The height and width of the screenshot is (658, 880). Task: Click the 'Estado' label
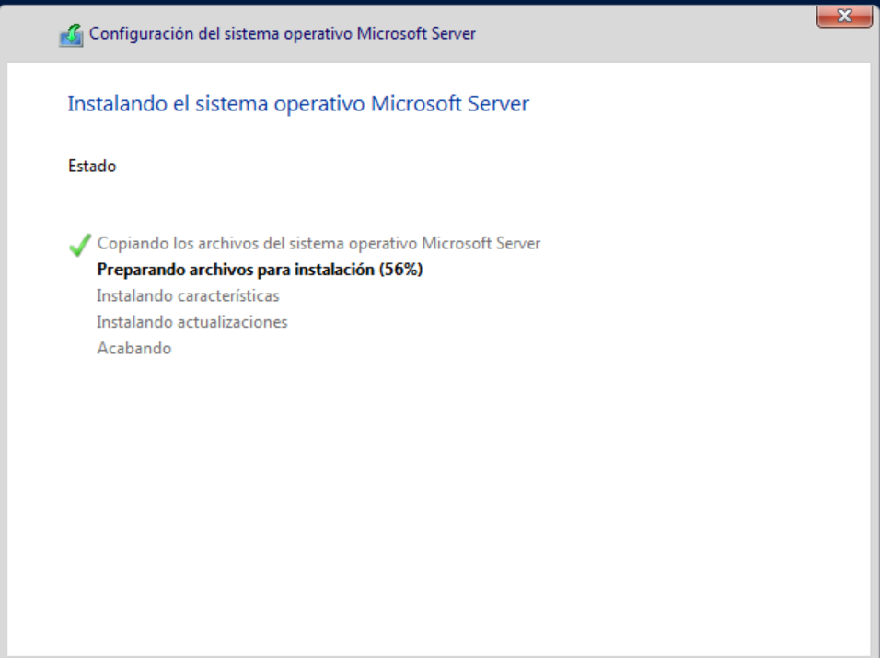pyautogui.click(x=92, y=166)
